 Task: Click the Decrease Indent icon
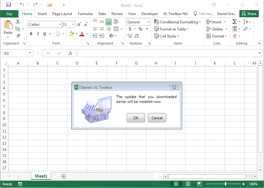95,36
